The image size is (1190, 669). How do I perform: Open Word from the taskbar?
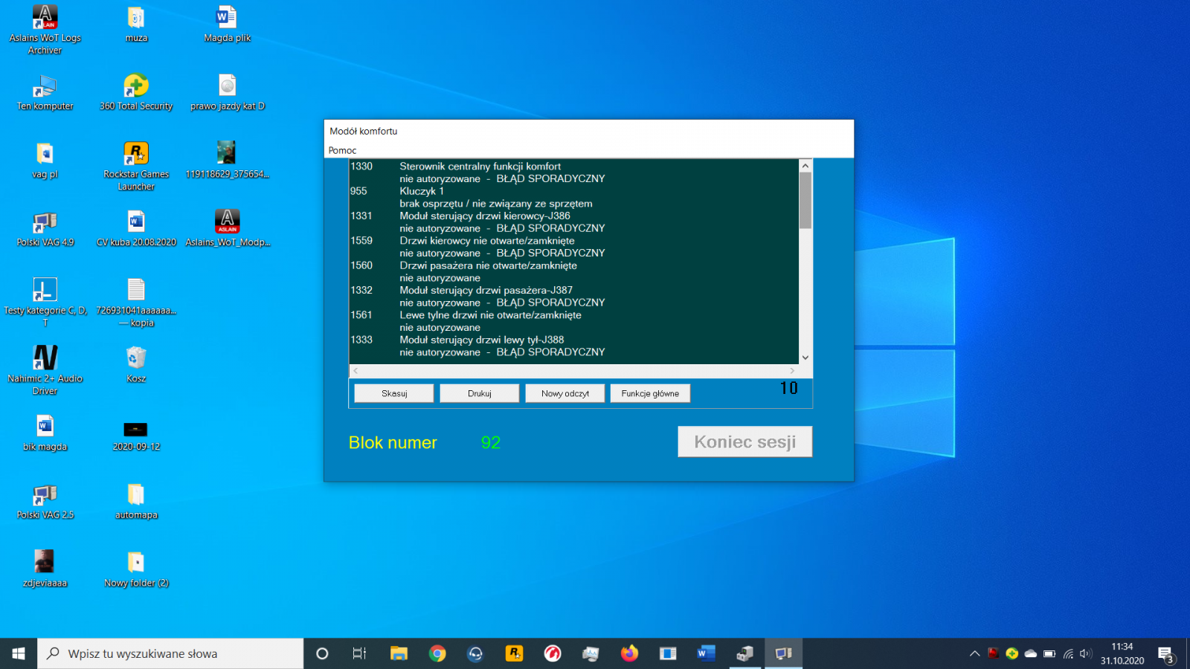[x=706, y=653]
